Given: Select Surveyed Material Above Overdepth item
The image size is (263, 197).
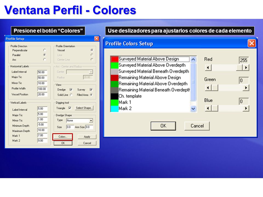Looking at the screenshot, I should [x=150, y=65].
